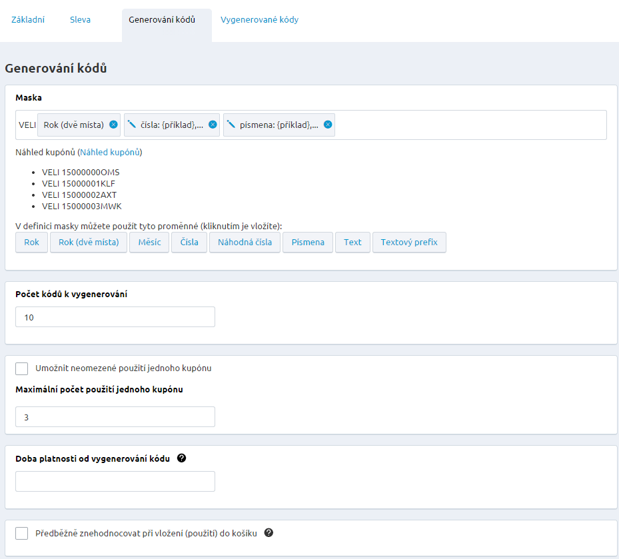
Task: Open the Vygenerované kódy tab
Action: coord(259,20)
